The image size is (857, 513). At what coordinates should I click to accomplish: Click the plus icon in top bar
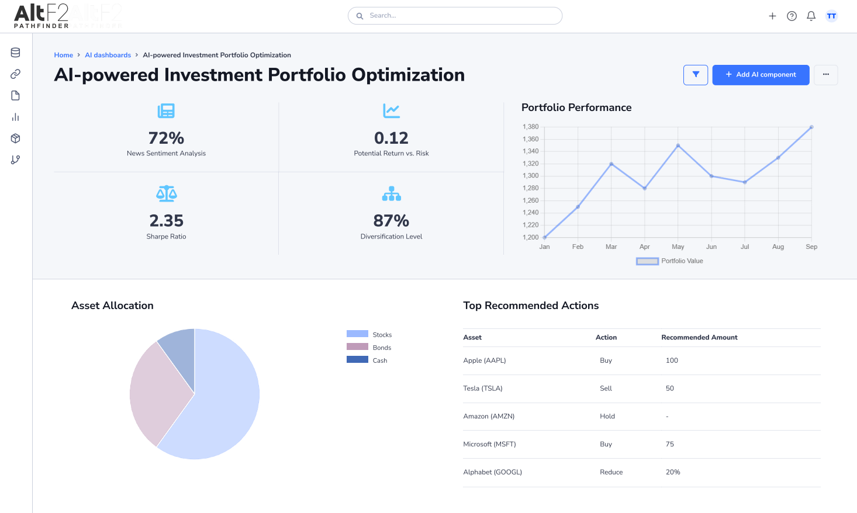772,16
